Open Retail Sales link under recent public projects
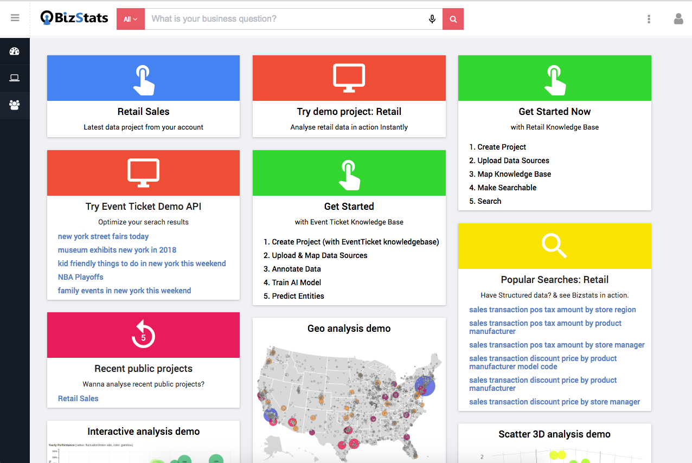This screenshot has height=463, width=692. [78, 398]
